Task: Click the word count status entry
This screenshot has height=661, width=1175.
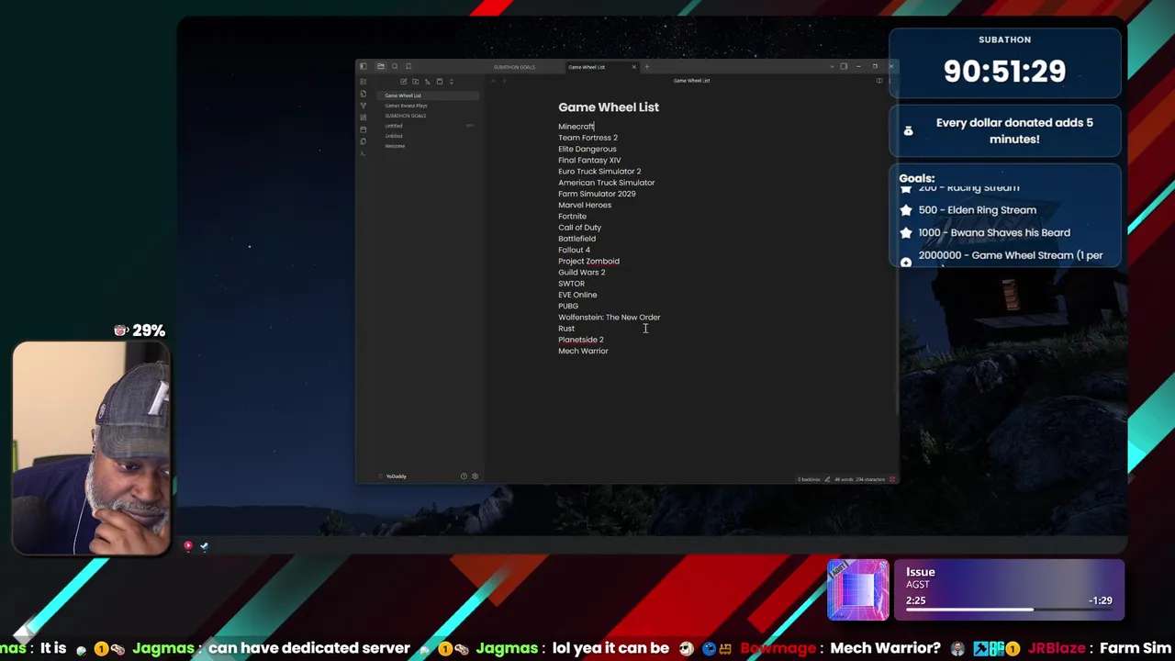Action: (845, 479)
